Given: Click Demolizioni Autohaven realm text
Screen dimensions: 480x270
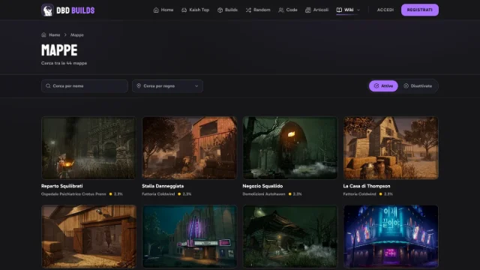Looking at the screenshot, I should pos(264,194).
